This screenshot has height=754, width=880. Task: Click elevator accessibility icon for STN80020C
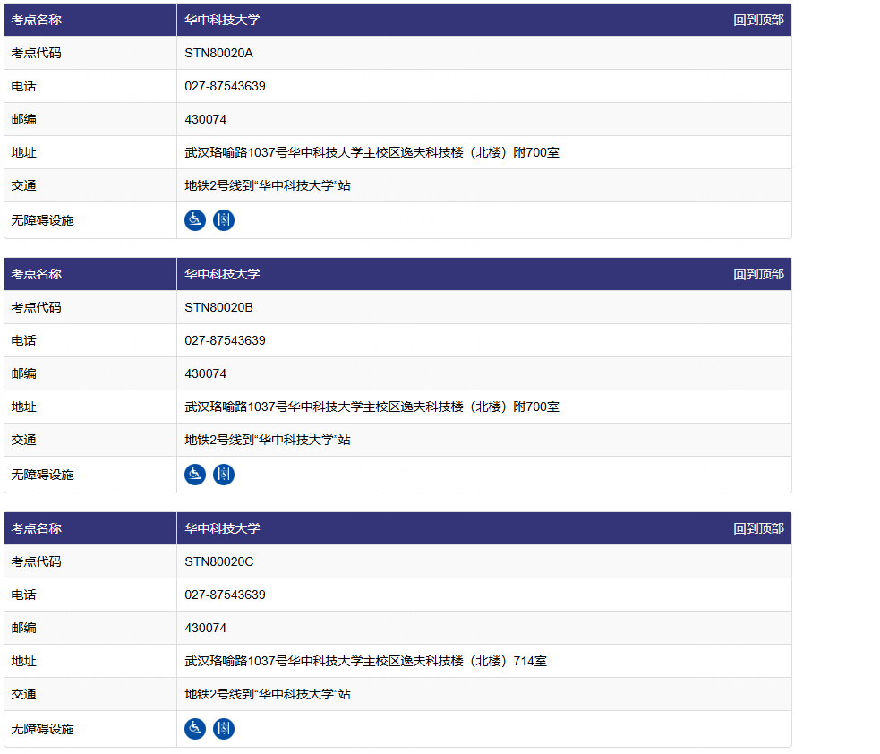pos(224,729)
